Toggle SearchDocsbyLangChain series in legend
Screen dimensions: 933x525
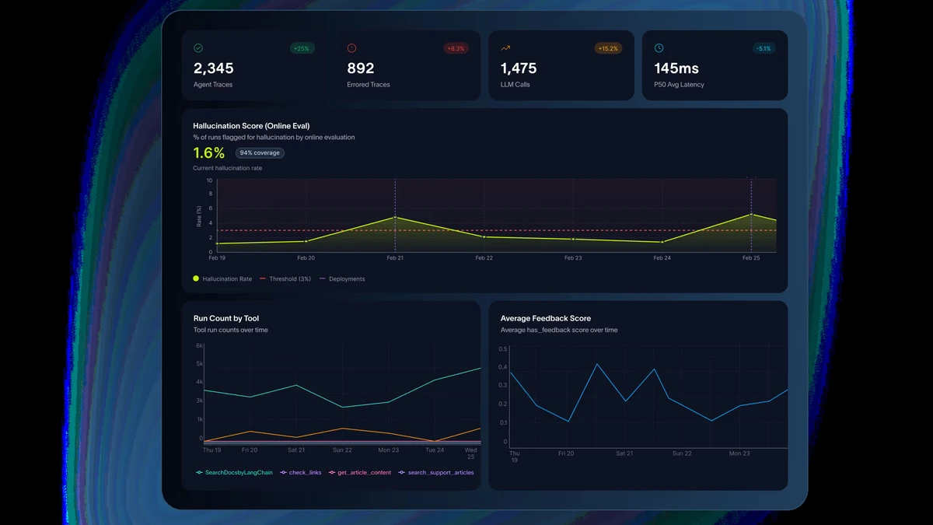pos(234,472)
